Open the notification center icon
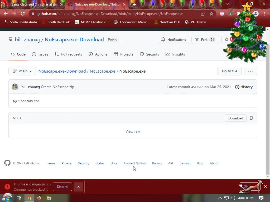This screenshot has width=270, height=202. [261, 198]
